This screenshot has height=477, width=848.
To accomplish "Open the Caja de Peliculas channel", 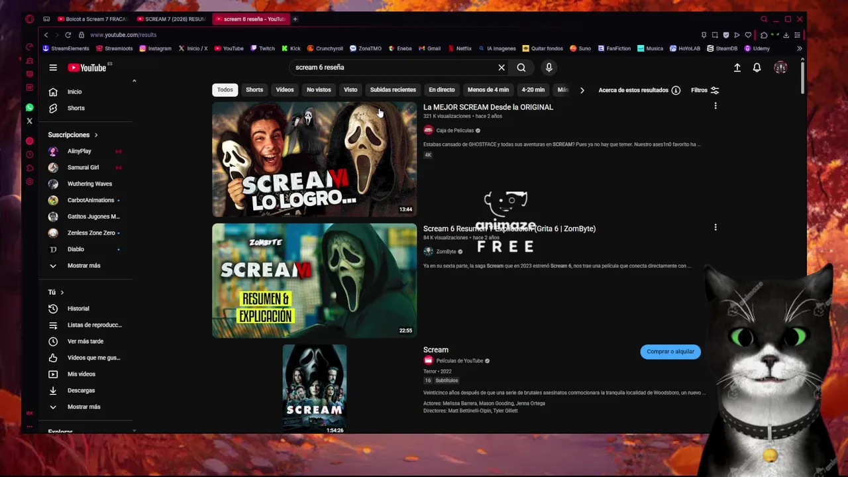I will coord(454,131).
